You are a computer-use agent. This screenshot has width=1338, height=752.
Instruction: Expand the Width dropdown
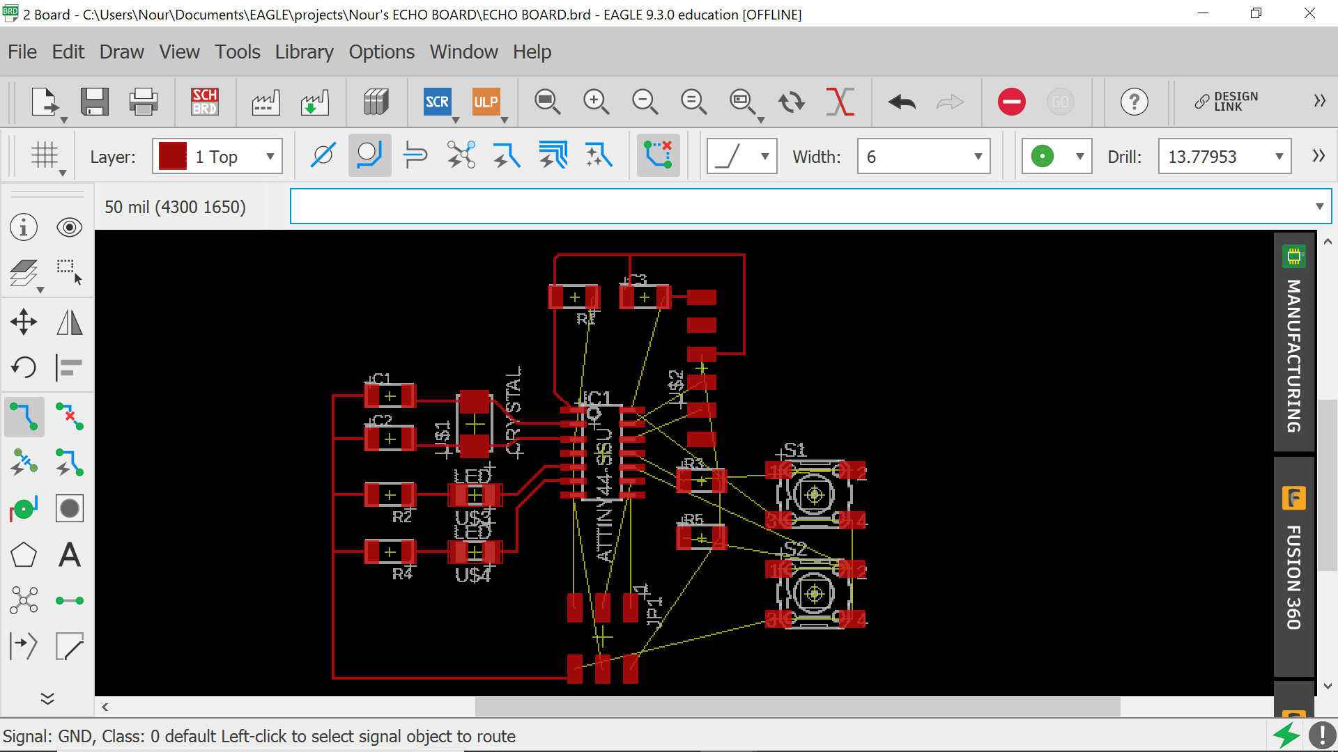pyautogui.click(x=978, y=157)
